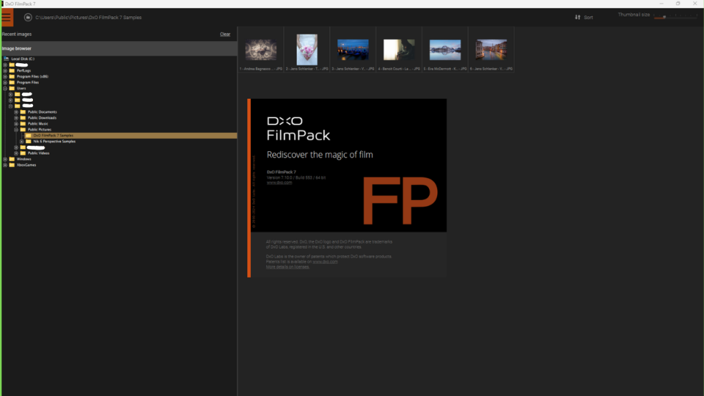Expand the PerfLogs folder node

click(5, 71)
